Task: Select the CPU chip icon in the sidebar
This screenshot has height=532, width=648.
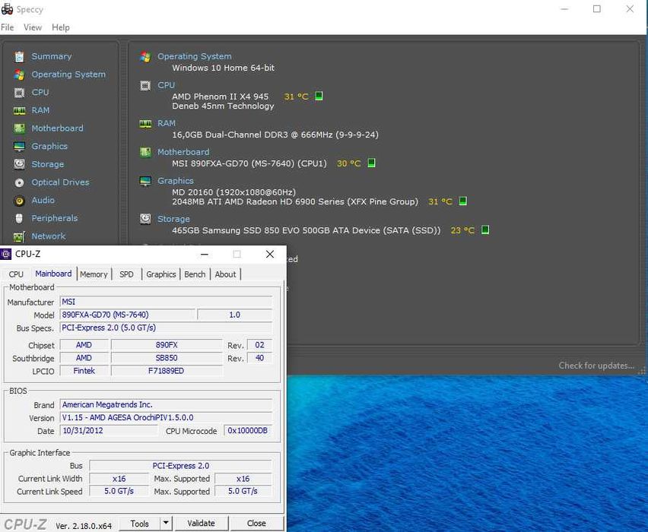Action: click(19, 93)
